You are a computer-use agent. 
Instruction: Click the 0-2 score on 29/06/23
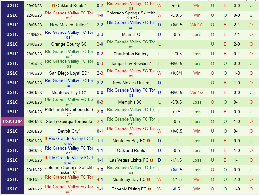click(100, 5)
